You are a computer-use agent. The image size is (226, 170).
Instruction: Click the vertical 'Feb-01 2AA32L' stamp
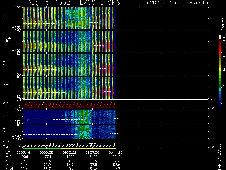point(220,157)
